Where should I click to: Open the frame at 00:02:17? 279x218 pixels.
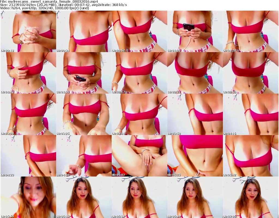139,73
